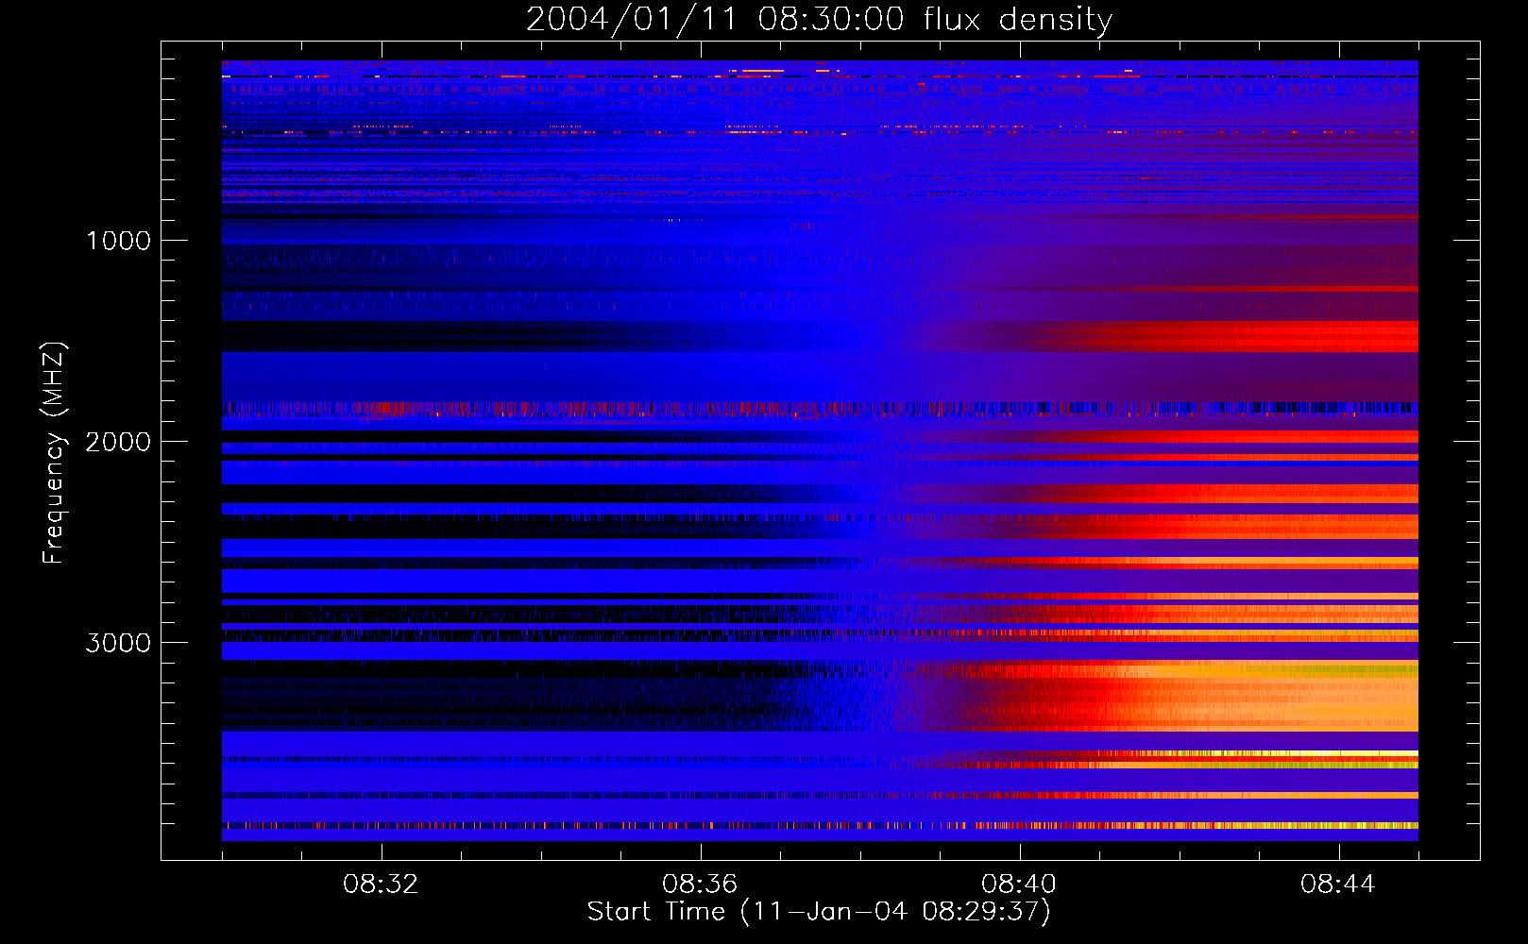This screenshot has height=944, width=1528.
Task: Click the 08:40 time axis label
Action: click(1019, 885)
